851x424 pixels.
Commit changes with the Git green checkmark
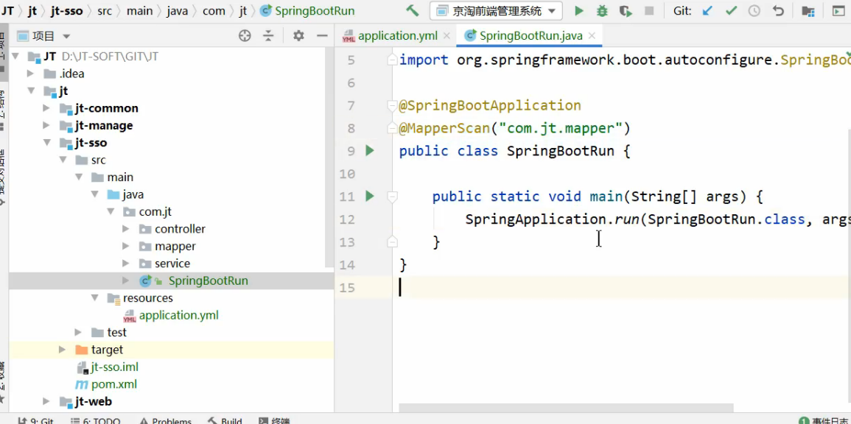731,10
